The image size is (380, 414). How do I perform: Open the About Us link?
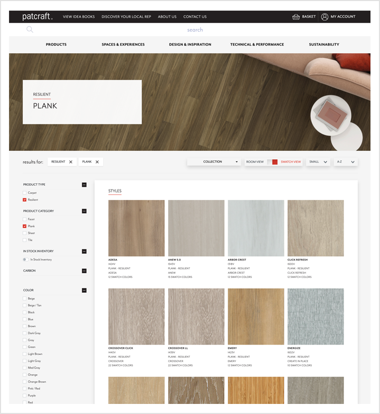[167, 16]
